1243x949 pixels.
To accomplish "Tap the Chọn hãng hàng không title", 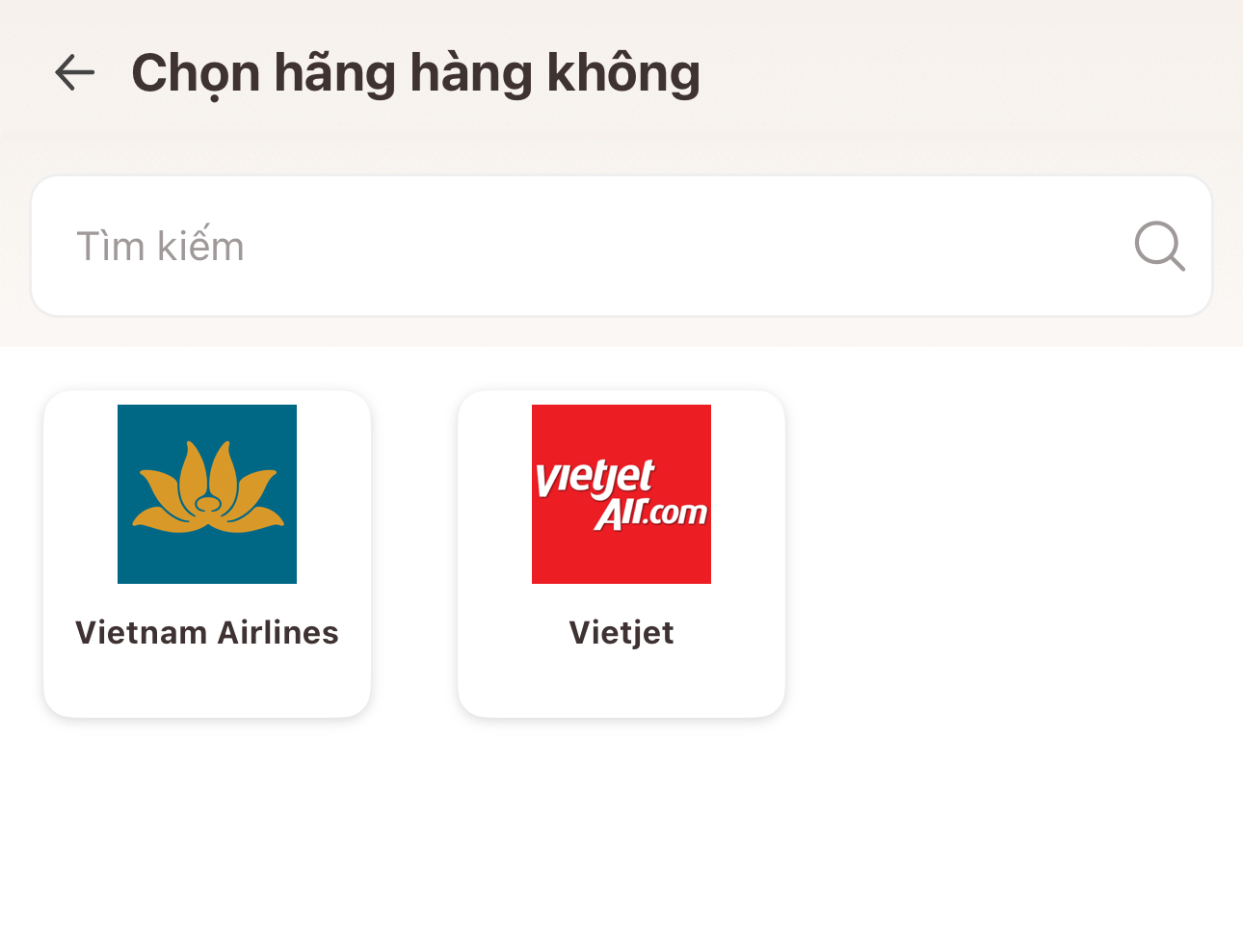I will coord(416,72).
